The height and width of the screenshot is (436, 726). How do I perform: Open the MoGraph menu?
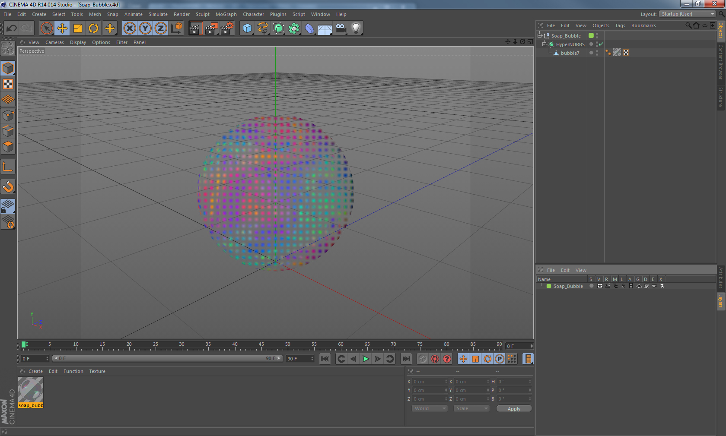pos(226,14)
